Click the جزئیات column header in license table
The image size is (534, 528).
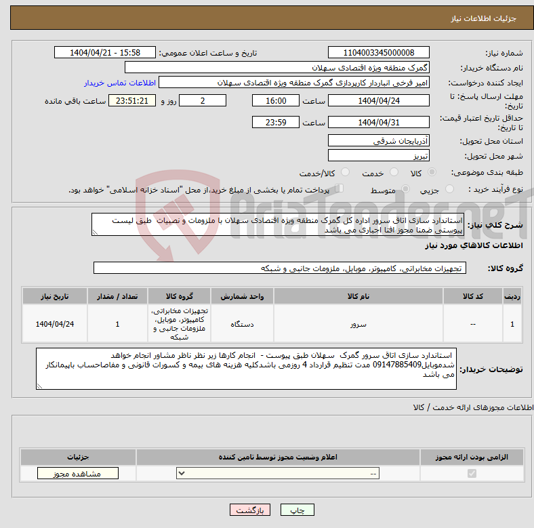coord(78,457)
